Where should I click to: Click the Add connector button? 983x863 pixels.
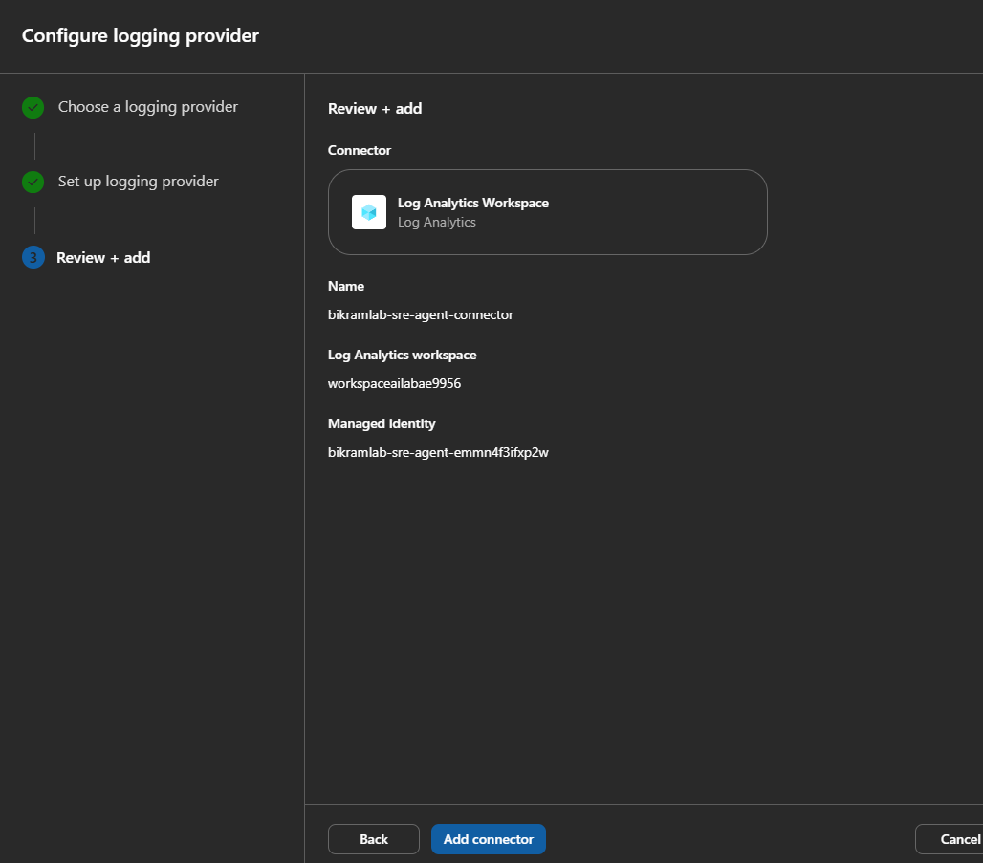click(x=489, y=838)
